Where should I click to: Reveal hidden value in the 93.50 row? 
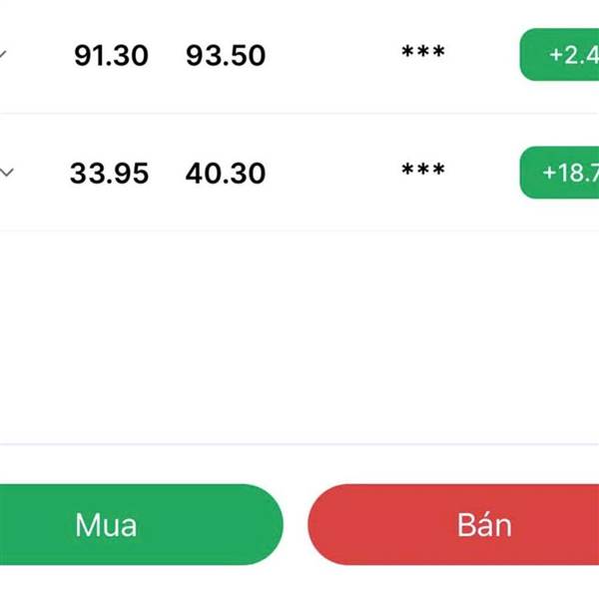tap(422, 53)
